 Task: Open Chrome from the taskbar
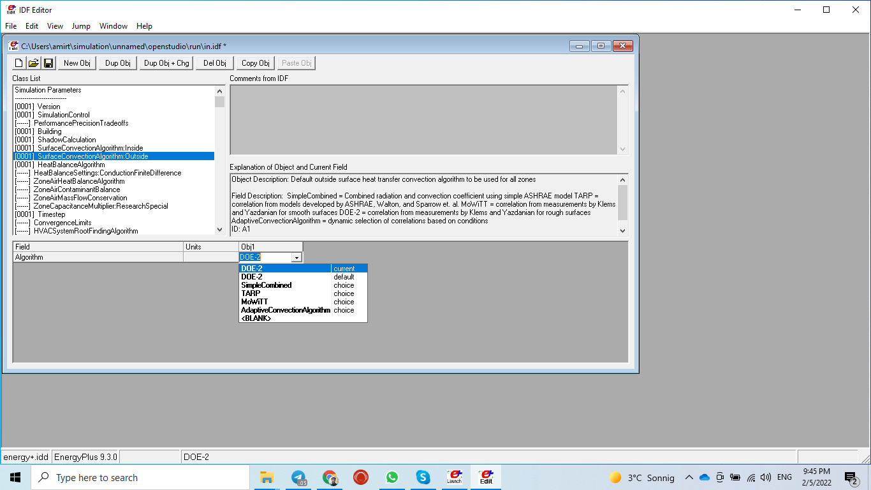click(330, 477)
